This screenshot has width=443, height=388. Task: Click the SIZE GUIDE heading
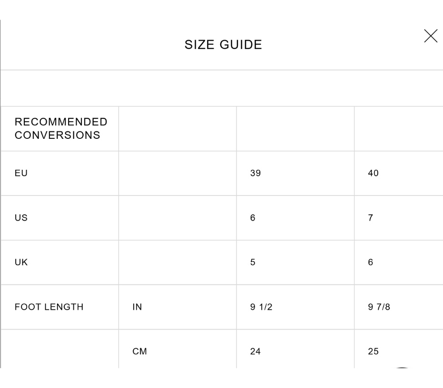[223, 45]
